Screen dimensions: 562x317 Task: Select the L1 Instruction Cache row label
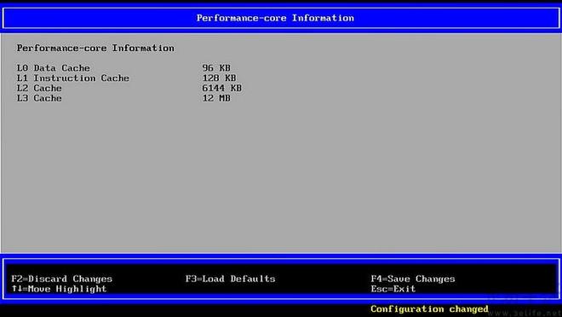point(72,78)
